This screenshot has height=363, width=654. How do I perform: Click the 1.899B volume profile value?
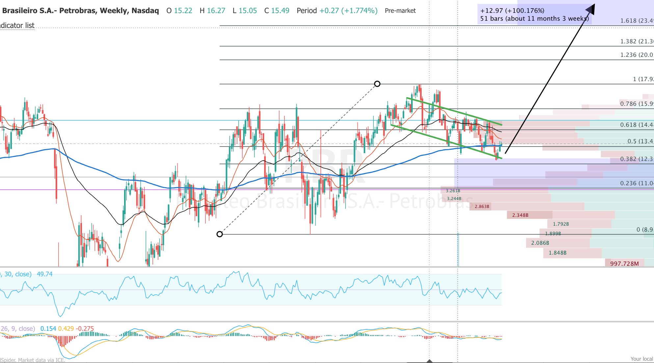point(553,234)
